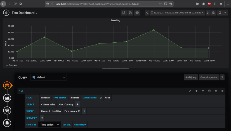Screen dimensions: 231x131
Task: Open the Firefox hamburger menu
Action: pos(228,4)
